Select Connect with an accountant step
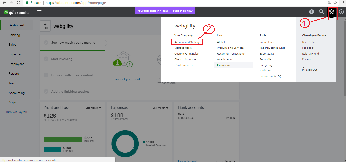Viewport: 346px width, 162px height. tap(72, 75)
